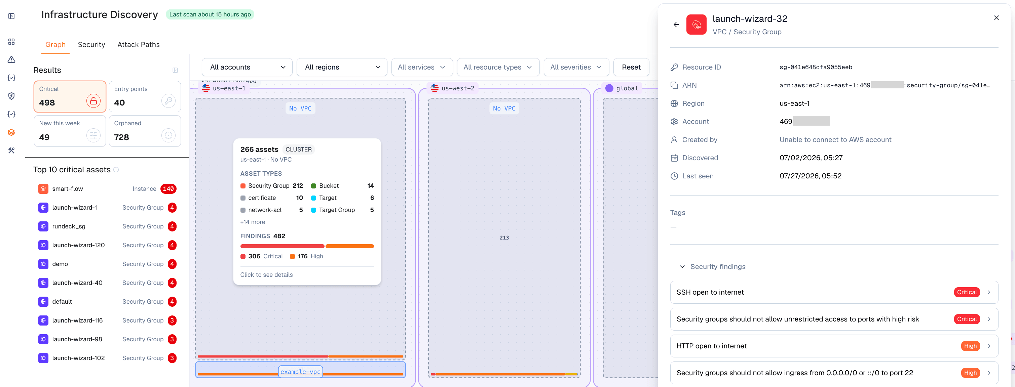Screen dimensions: 1015x387
Task: Collapse the Security findings section
Action: 682,267
